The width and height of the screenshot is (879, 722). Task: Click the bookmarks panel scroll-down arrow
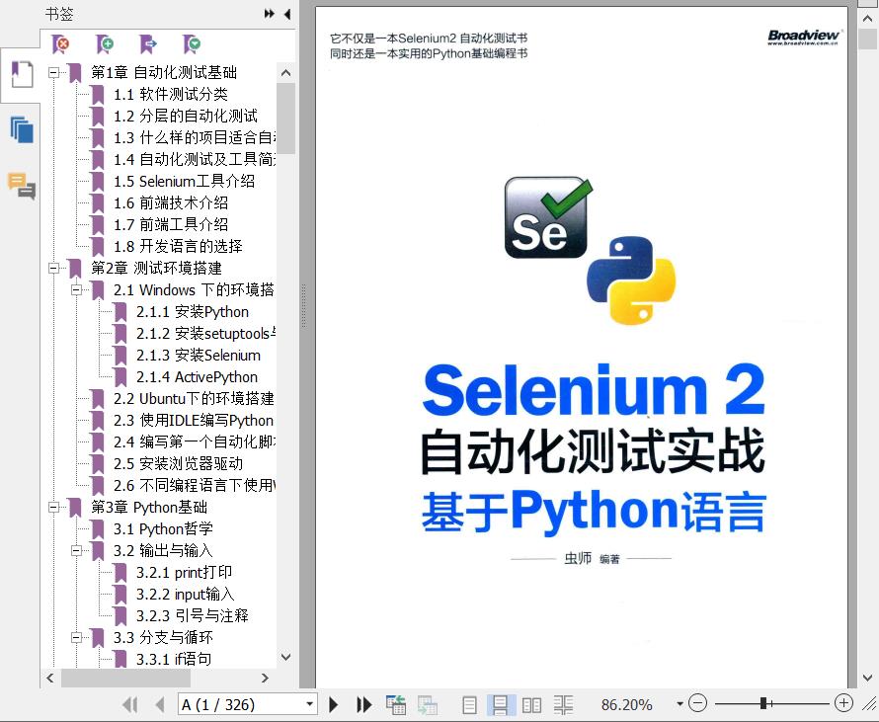(285, 657)
